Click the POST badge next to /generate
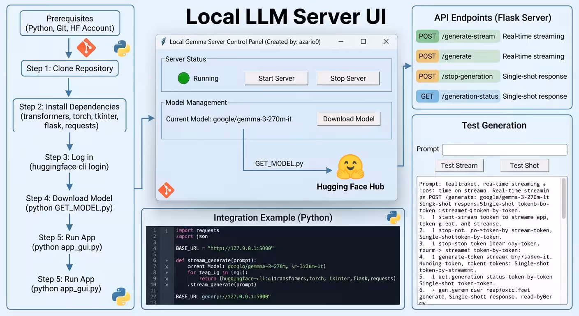The image size is (579, 316). (427, 56)
